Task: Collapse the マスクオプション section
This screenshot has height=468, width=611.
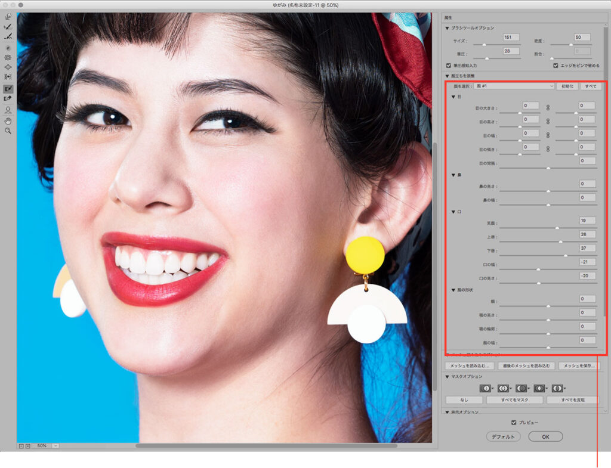Action: (446, 376)
